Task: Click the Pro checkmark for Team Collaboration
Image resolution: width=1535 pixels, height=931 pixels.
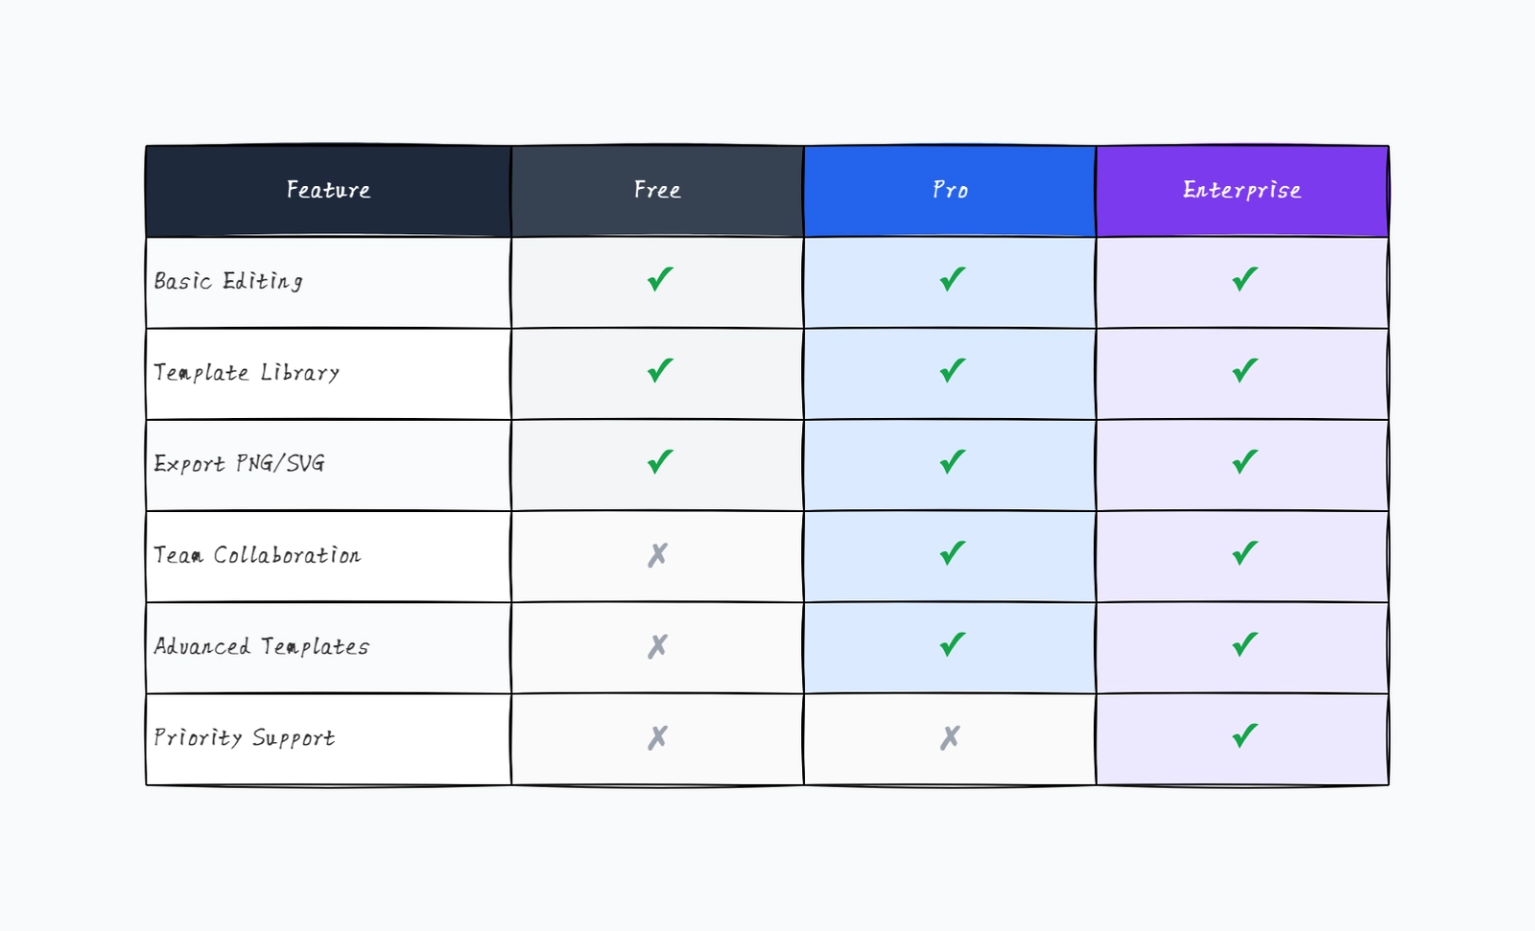Action: click(952, 553)
